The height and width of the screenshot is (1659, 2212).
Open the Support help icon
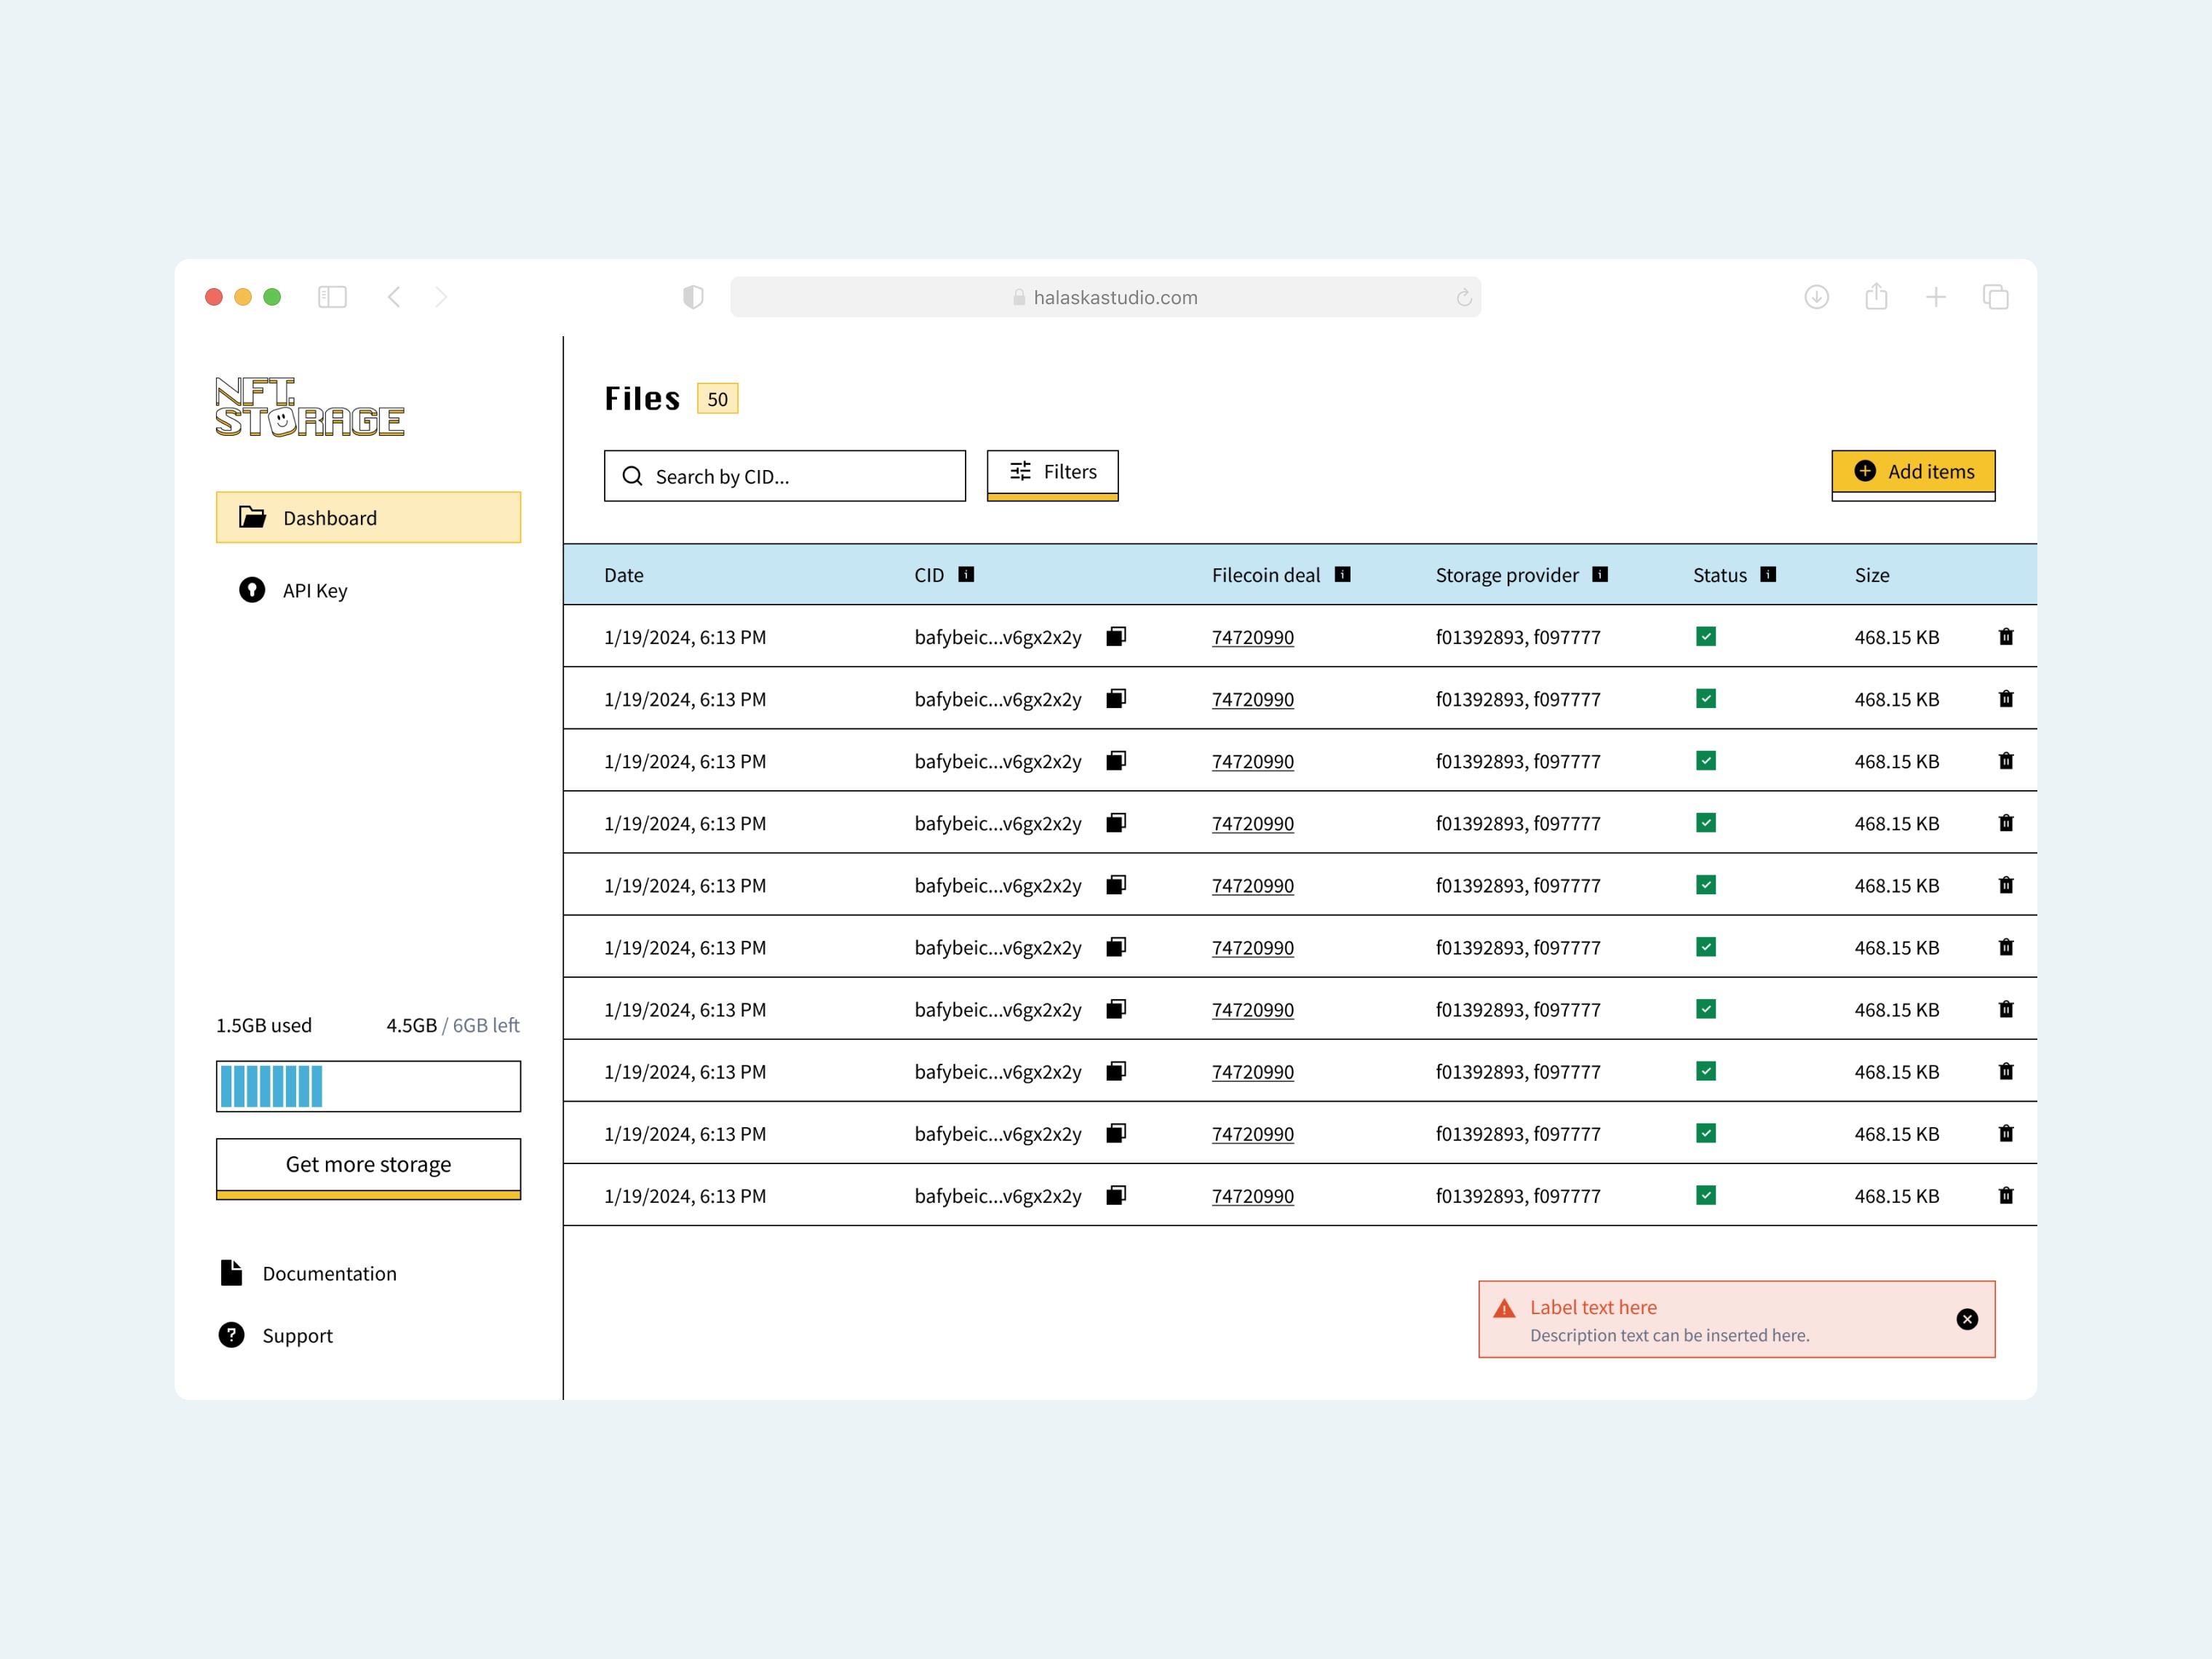[231, 1335]
